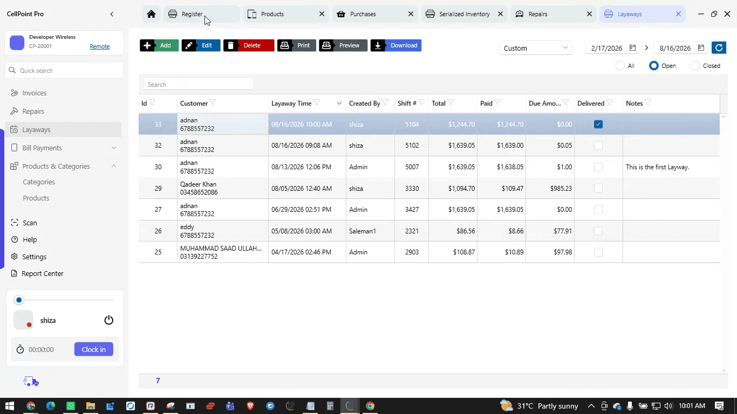Filter the Id column
Screen dimensions: 737x414
click(x=152, y=103)
